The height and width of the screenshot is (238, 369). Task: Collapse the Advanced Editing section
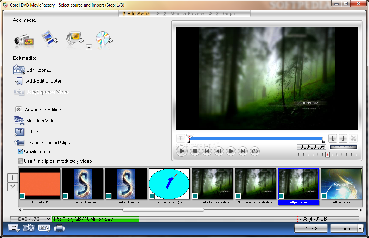[18, 110]
